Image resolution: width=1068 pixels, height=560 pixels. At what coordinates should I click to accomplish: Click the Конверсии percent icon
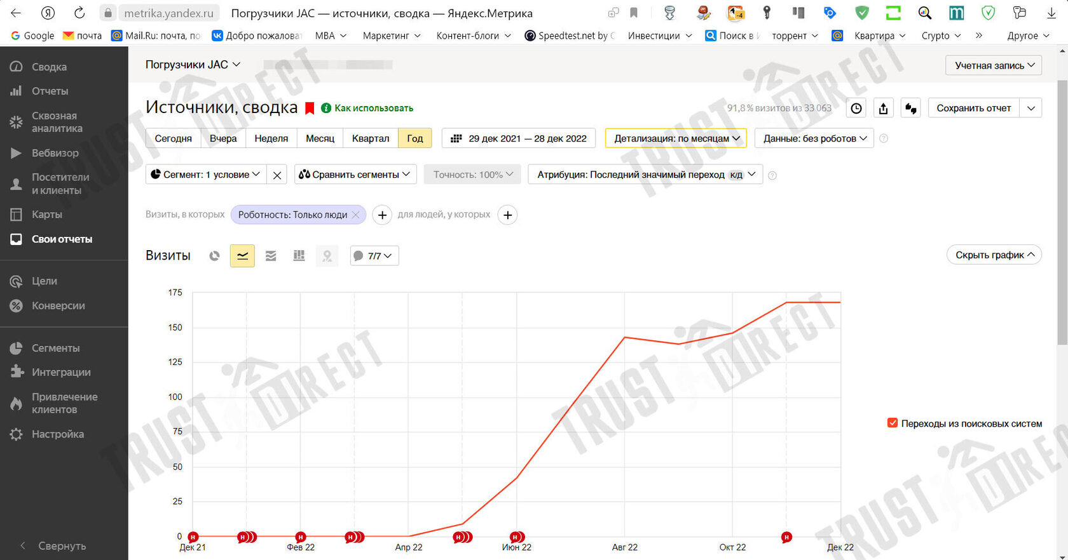pos(17,305)
